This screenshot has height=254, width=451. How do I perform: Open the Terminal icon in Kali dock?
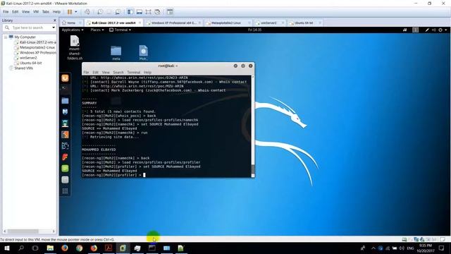65,89
